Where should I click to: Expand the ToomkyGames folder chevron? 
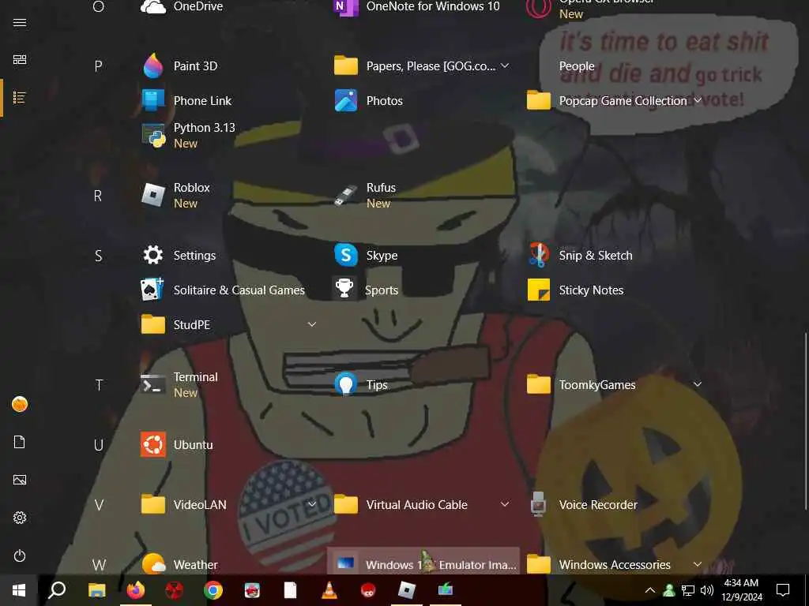tap(698, 384)
